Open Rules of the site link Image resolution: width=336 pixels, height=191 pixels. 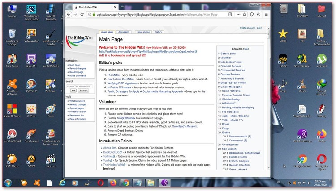[78, 76]
